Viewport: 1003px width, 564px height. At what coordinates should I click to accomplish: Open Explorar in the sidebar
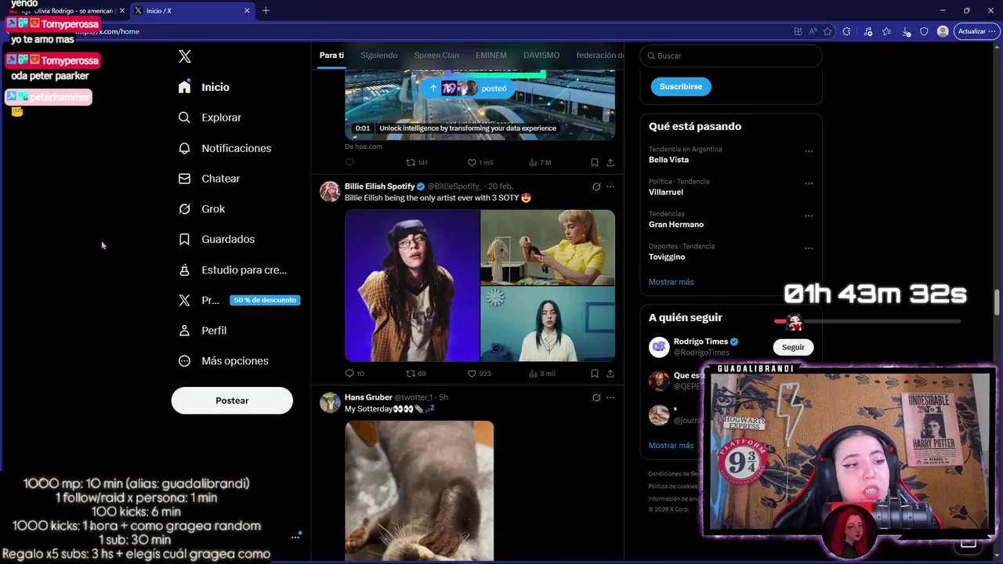[x=209, y=117]
